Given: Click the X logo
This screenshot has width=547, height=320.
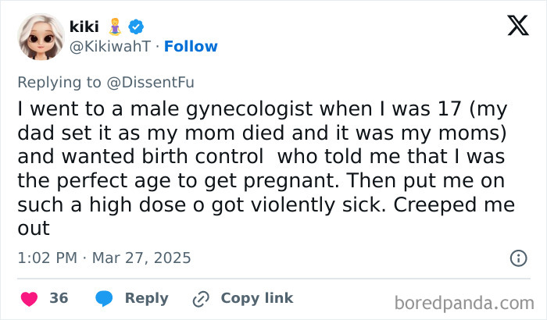Looking at the screenshot, I should [512, 27].
